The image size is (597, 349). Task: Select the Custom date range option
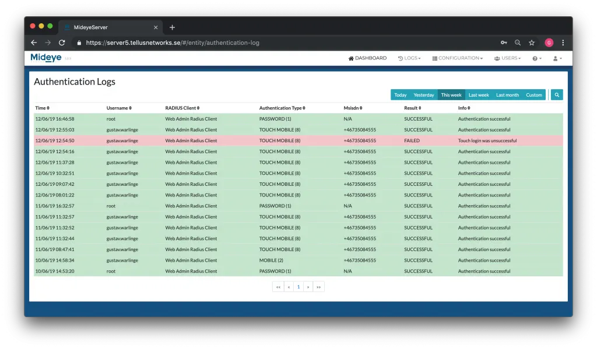(x=534, y=94)
